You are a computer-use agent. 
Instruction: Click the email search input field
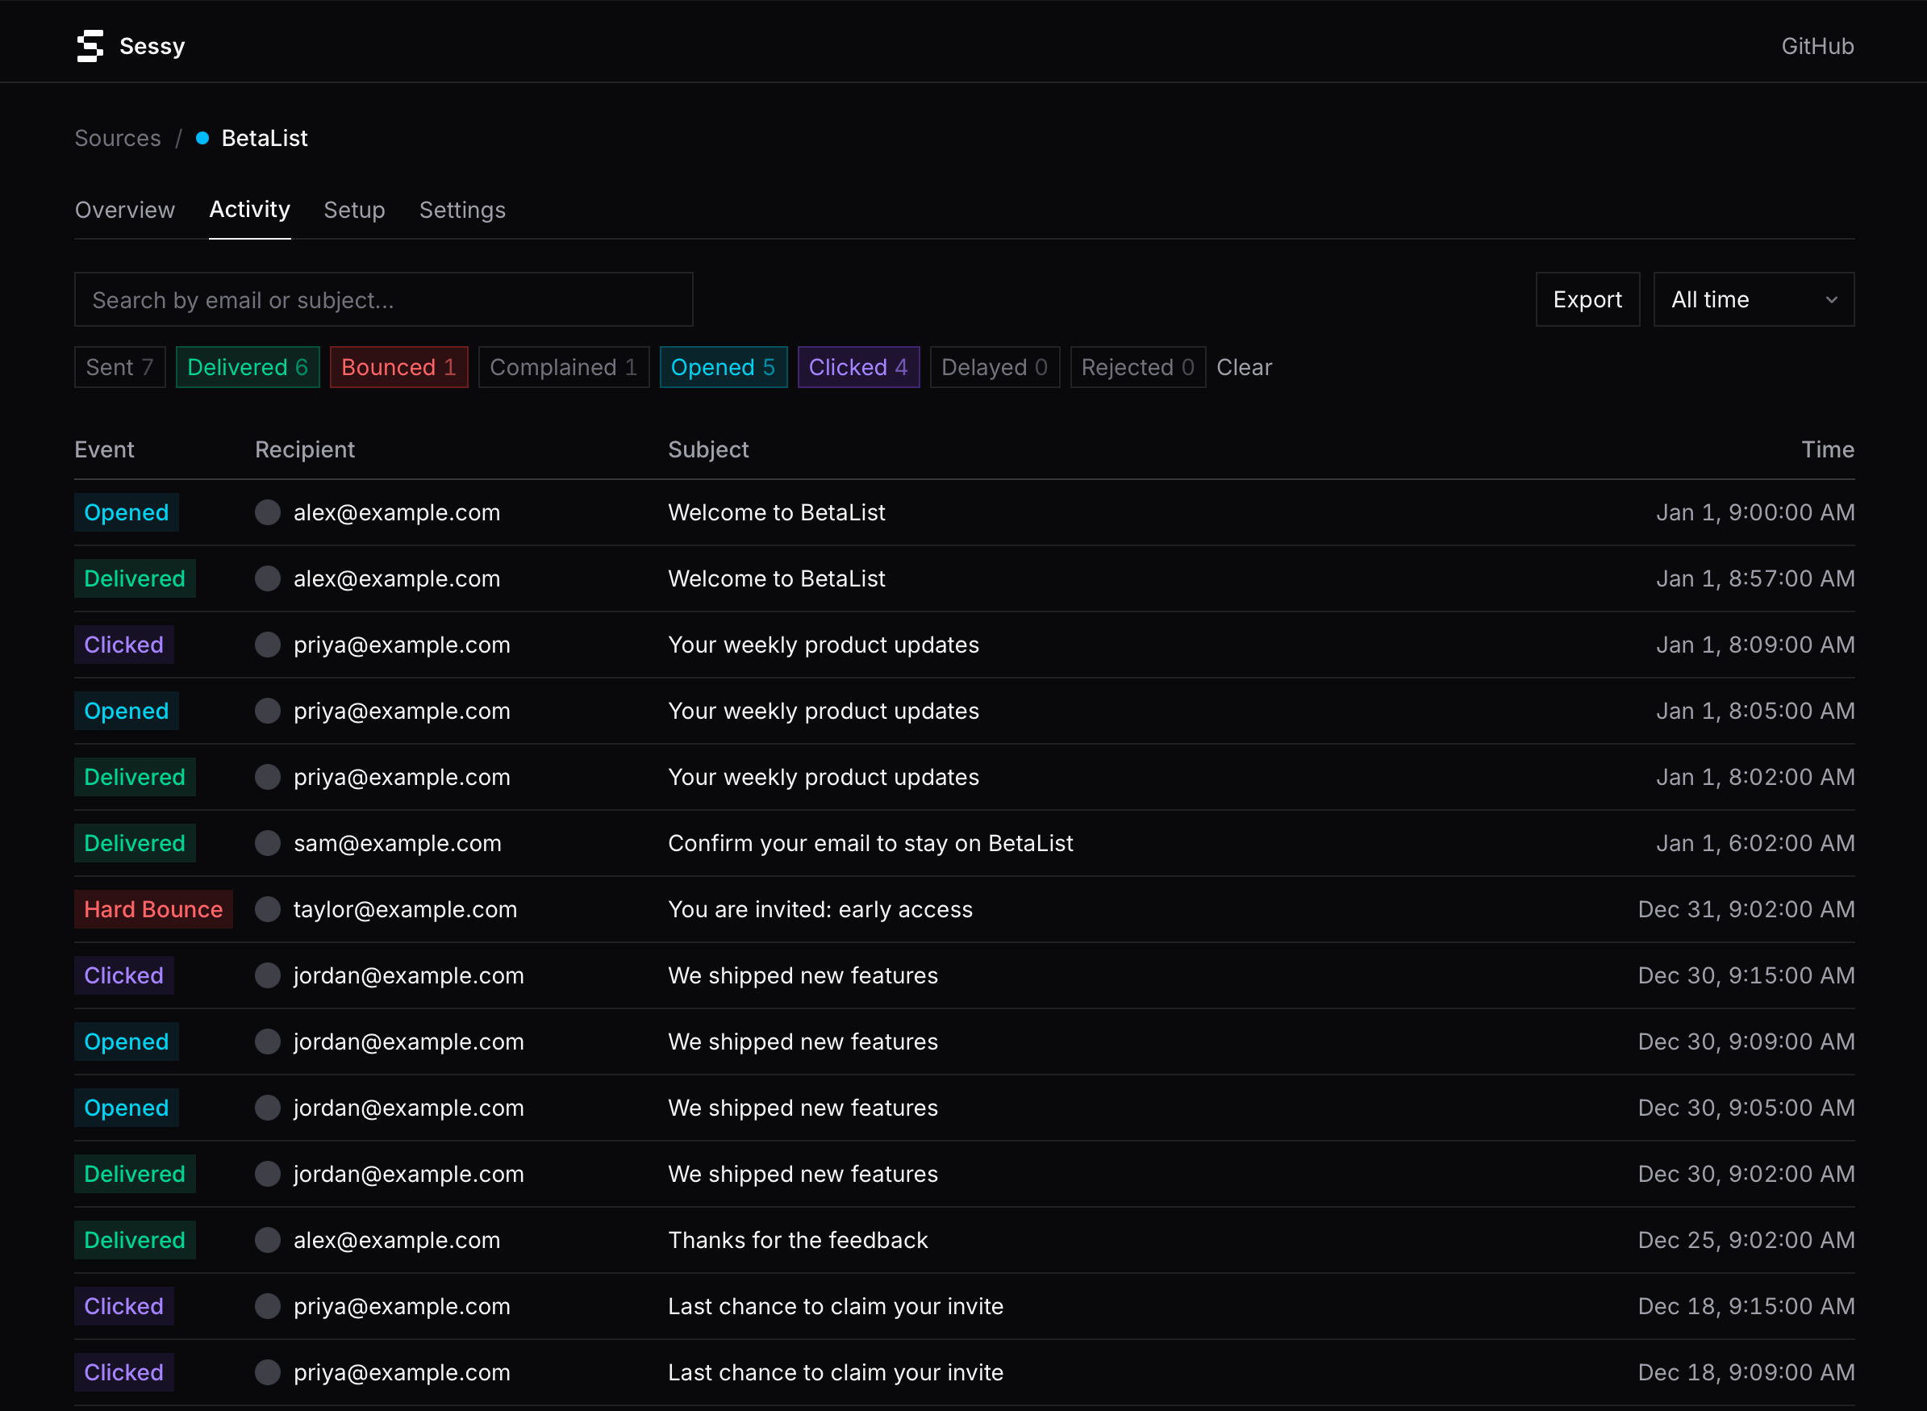[x=383, y=299]
